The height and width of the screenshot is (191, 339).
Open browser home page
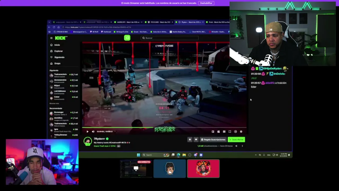(59, 27)
